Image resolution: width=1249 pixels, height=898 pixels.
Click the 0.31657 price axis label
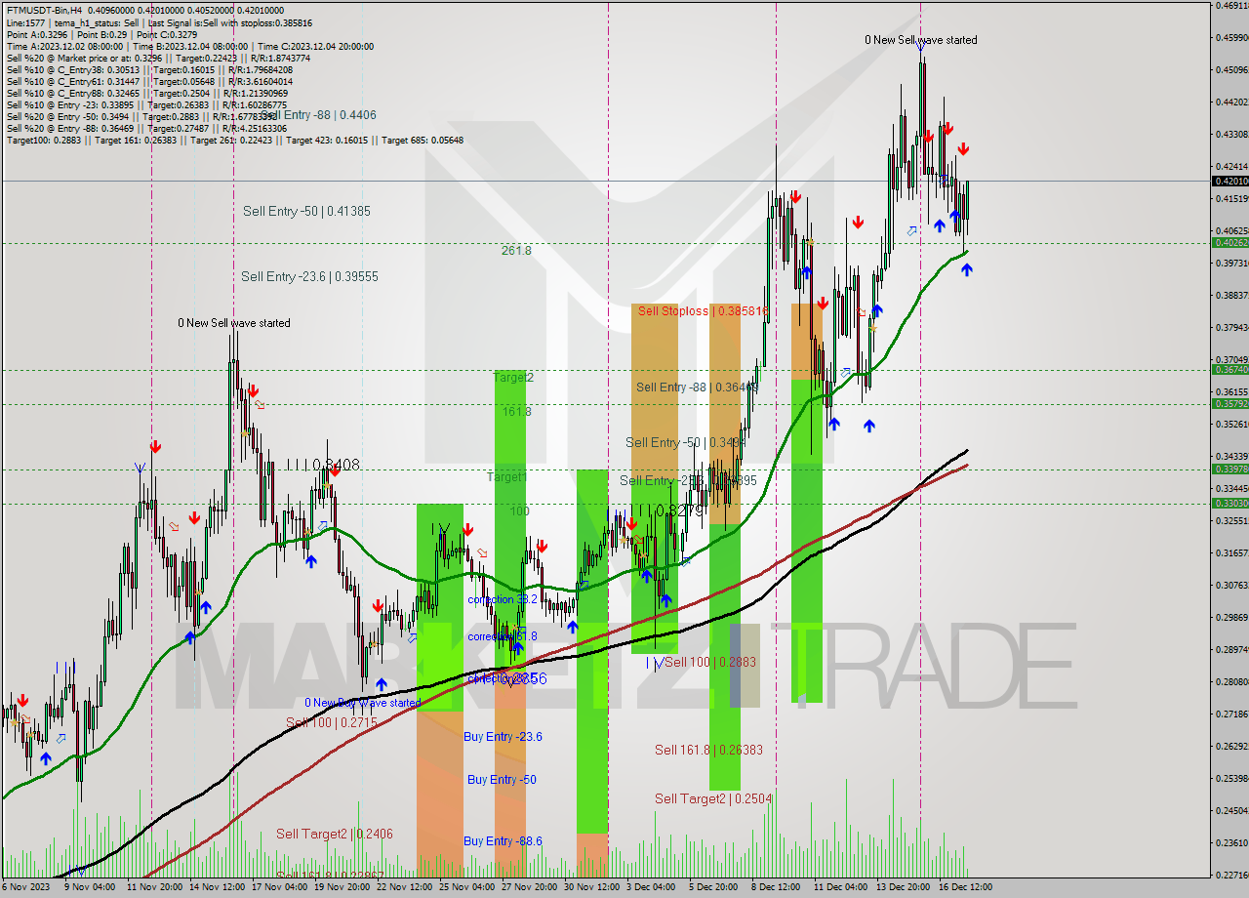click(1231, 552)
